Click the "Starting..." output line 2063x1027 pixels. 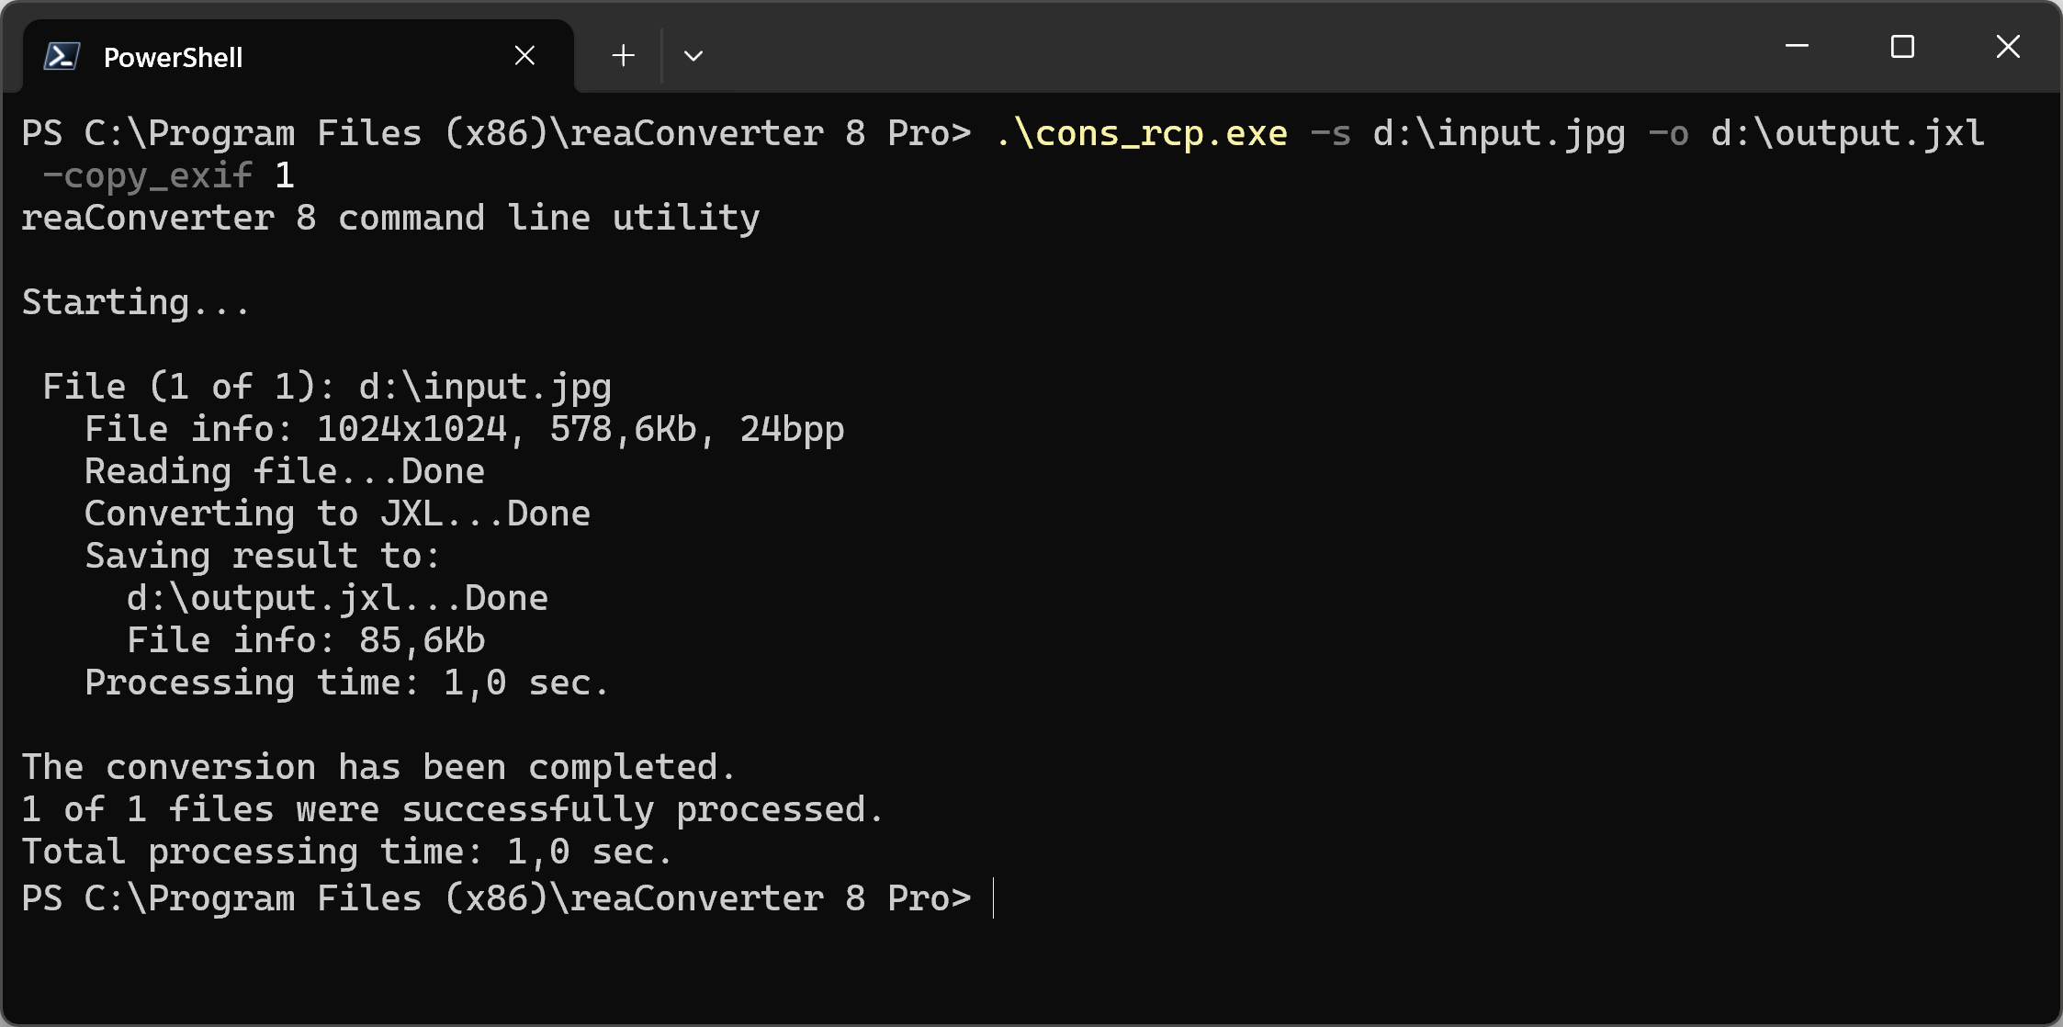pyautogui.click(x=135, y=302)
